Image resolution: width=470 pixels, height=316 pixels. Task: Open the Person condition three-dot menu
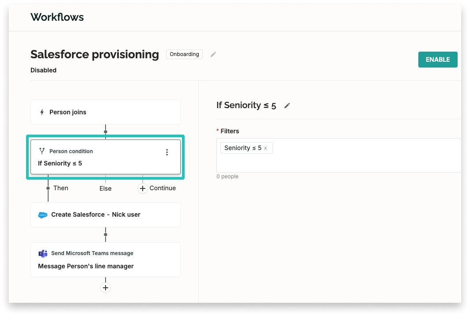pos(167,152)
